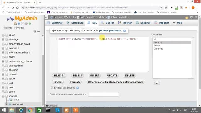Collapse the youtube database node
Viewport: 201px width, 113px height.
3,96
